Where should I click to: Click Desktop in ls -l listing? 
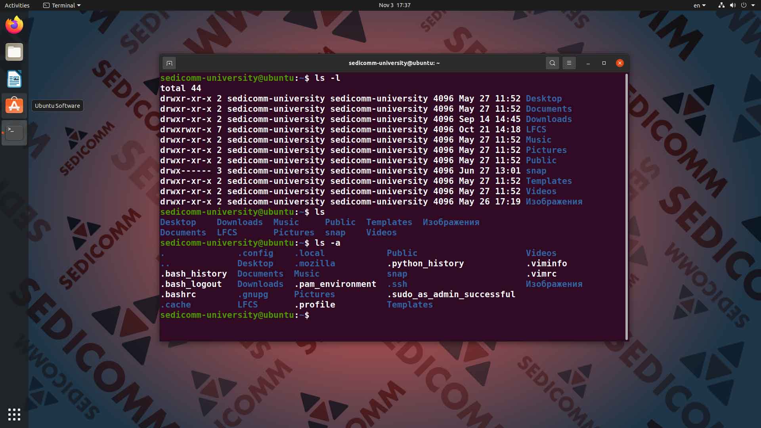click(x=544, y=99)
